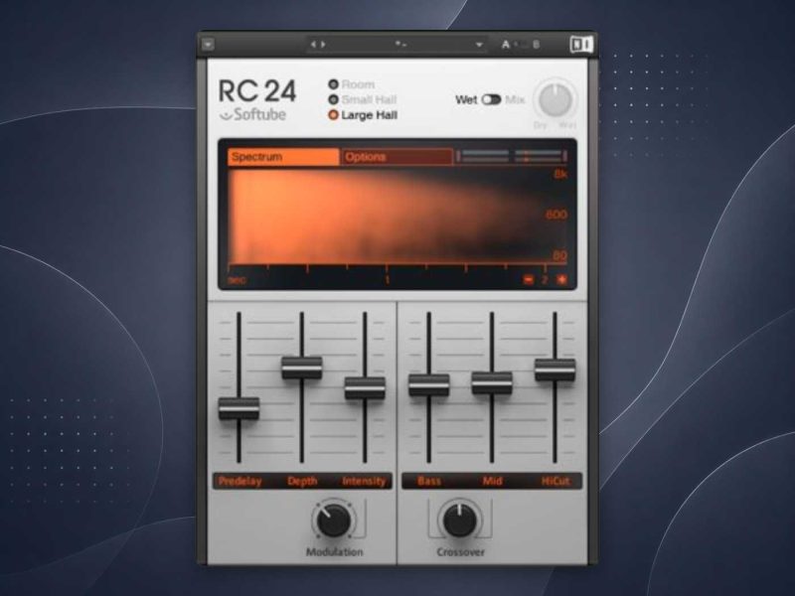Screen dimensions: 795x596
Task: Switch to A comparison state
Action: (x=506, y=45)
